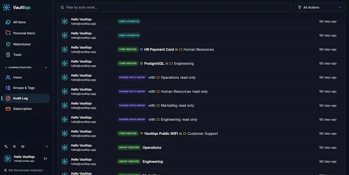Click the folder icon before Marketing read only

(158, 106)
